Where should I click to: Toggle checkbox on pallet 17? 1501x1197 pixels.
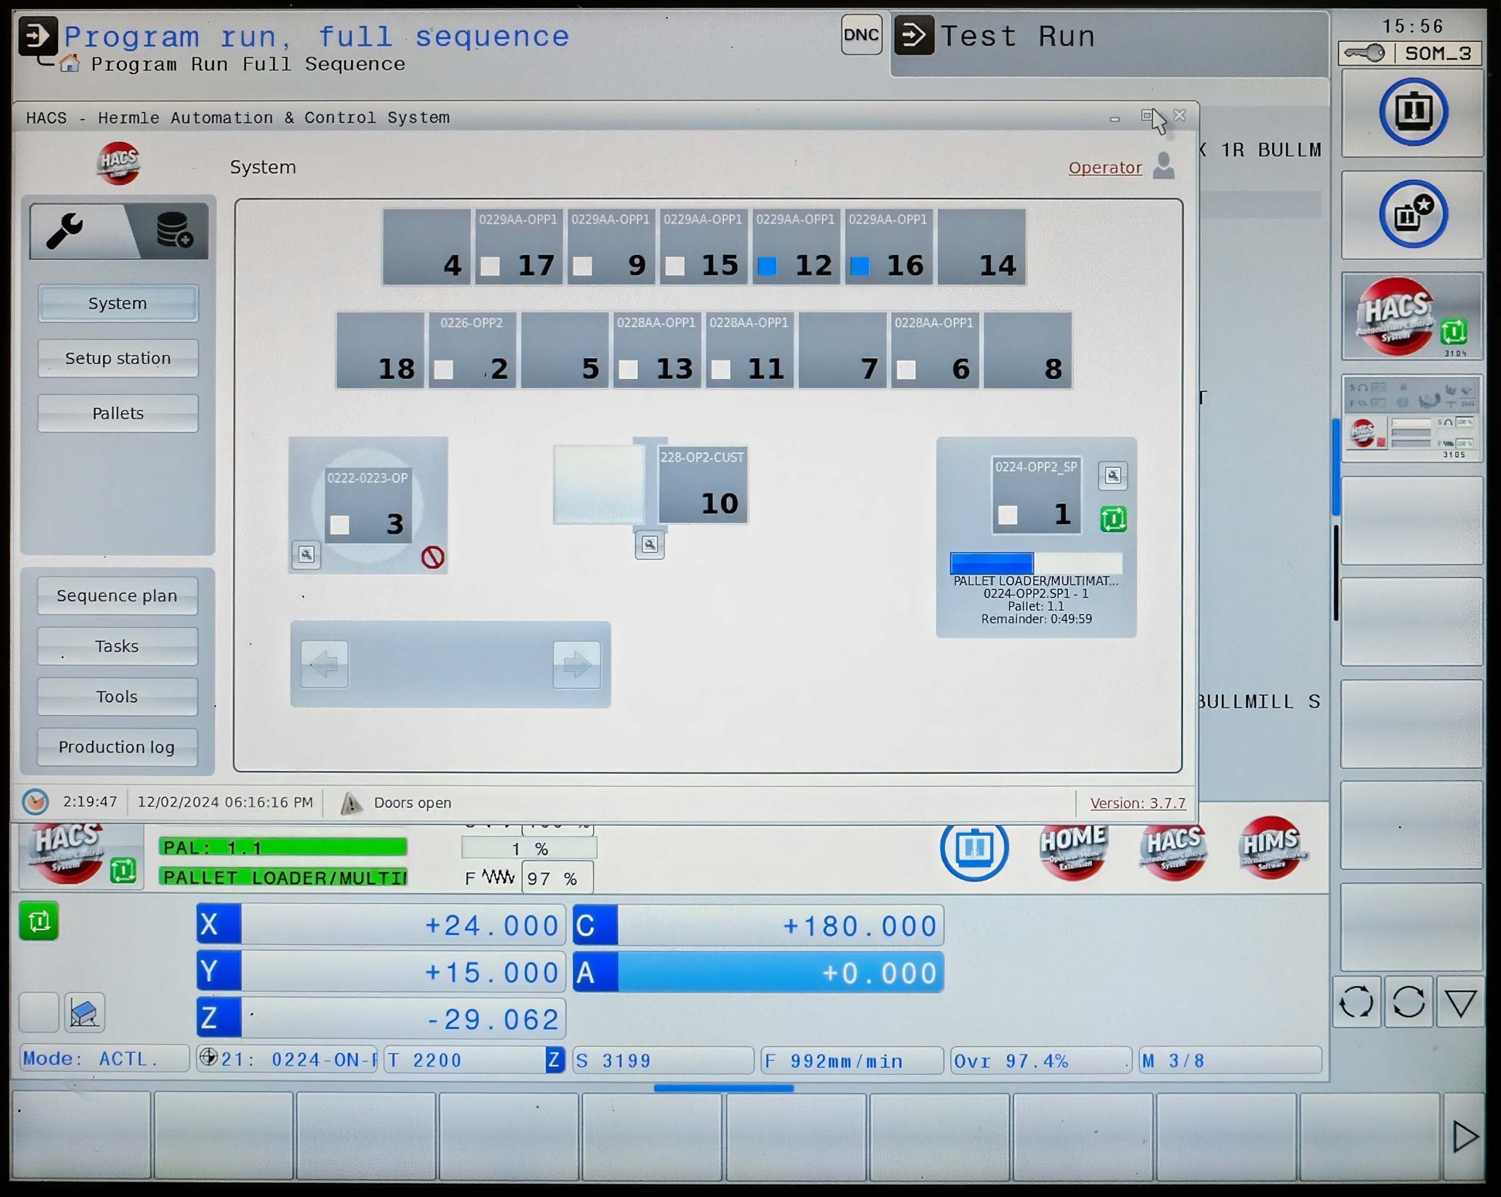click(x=490, y=267)
